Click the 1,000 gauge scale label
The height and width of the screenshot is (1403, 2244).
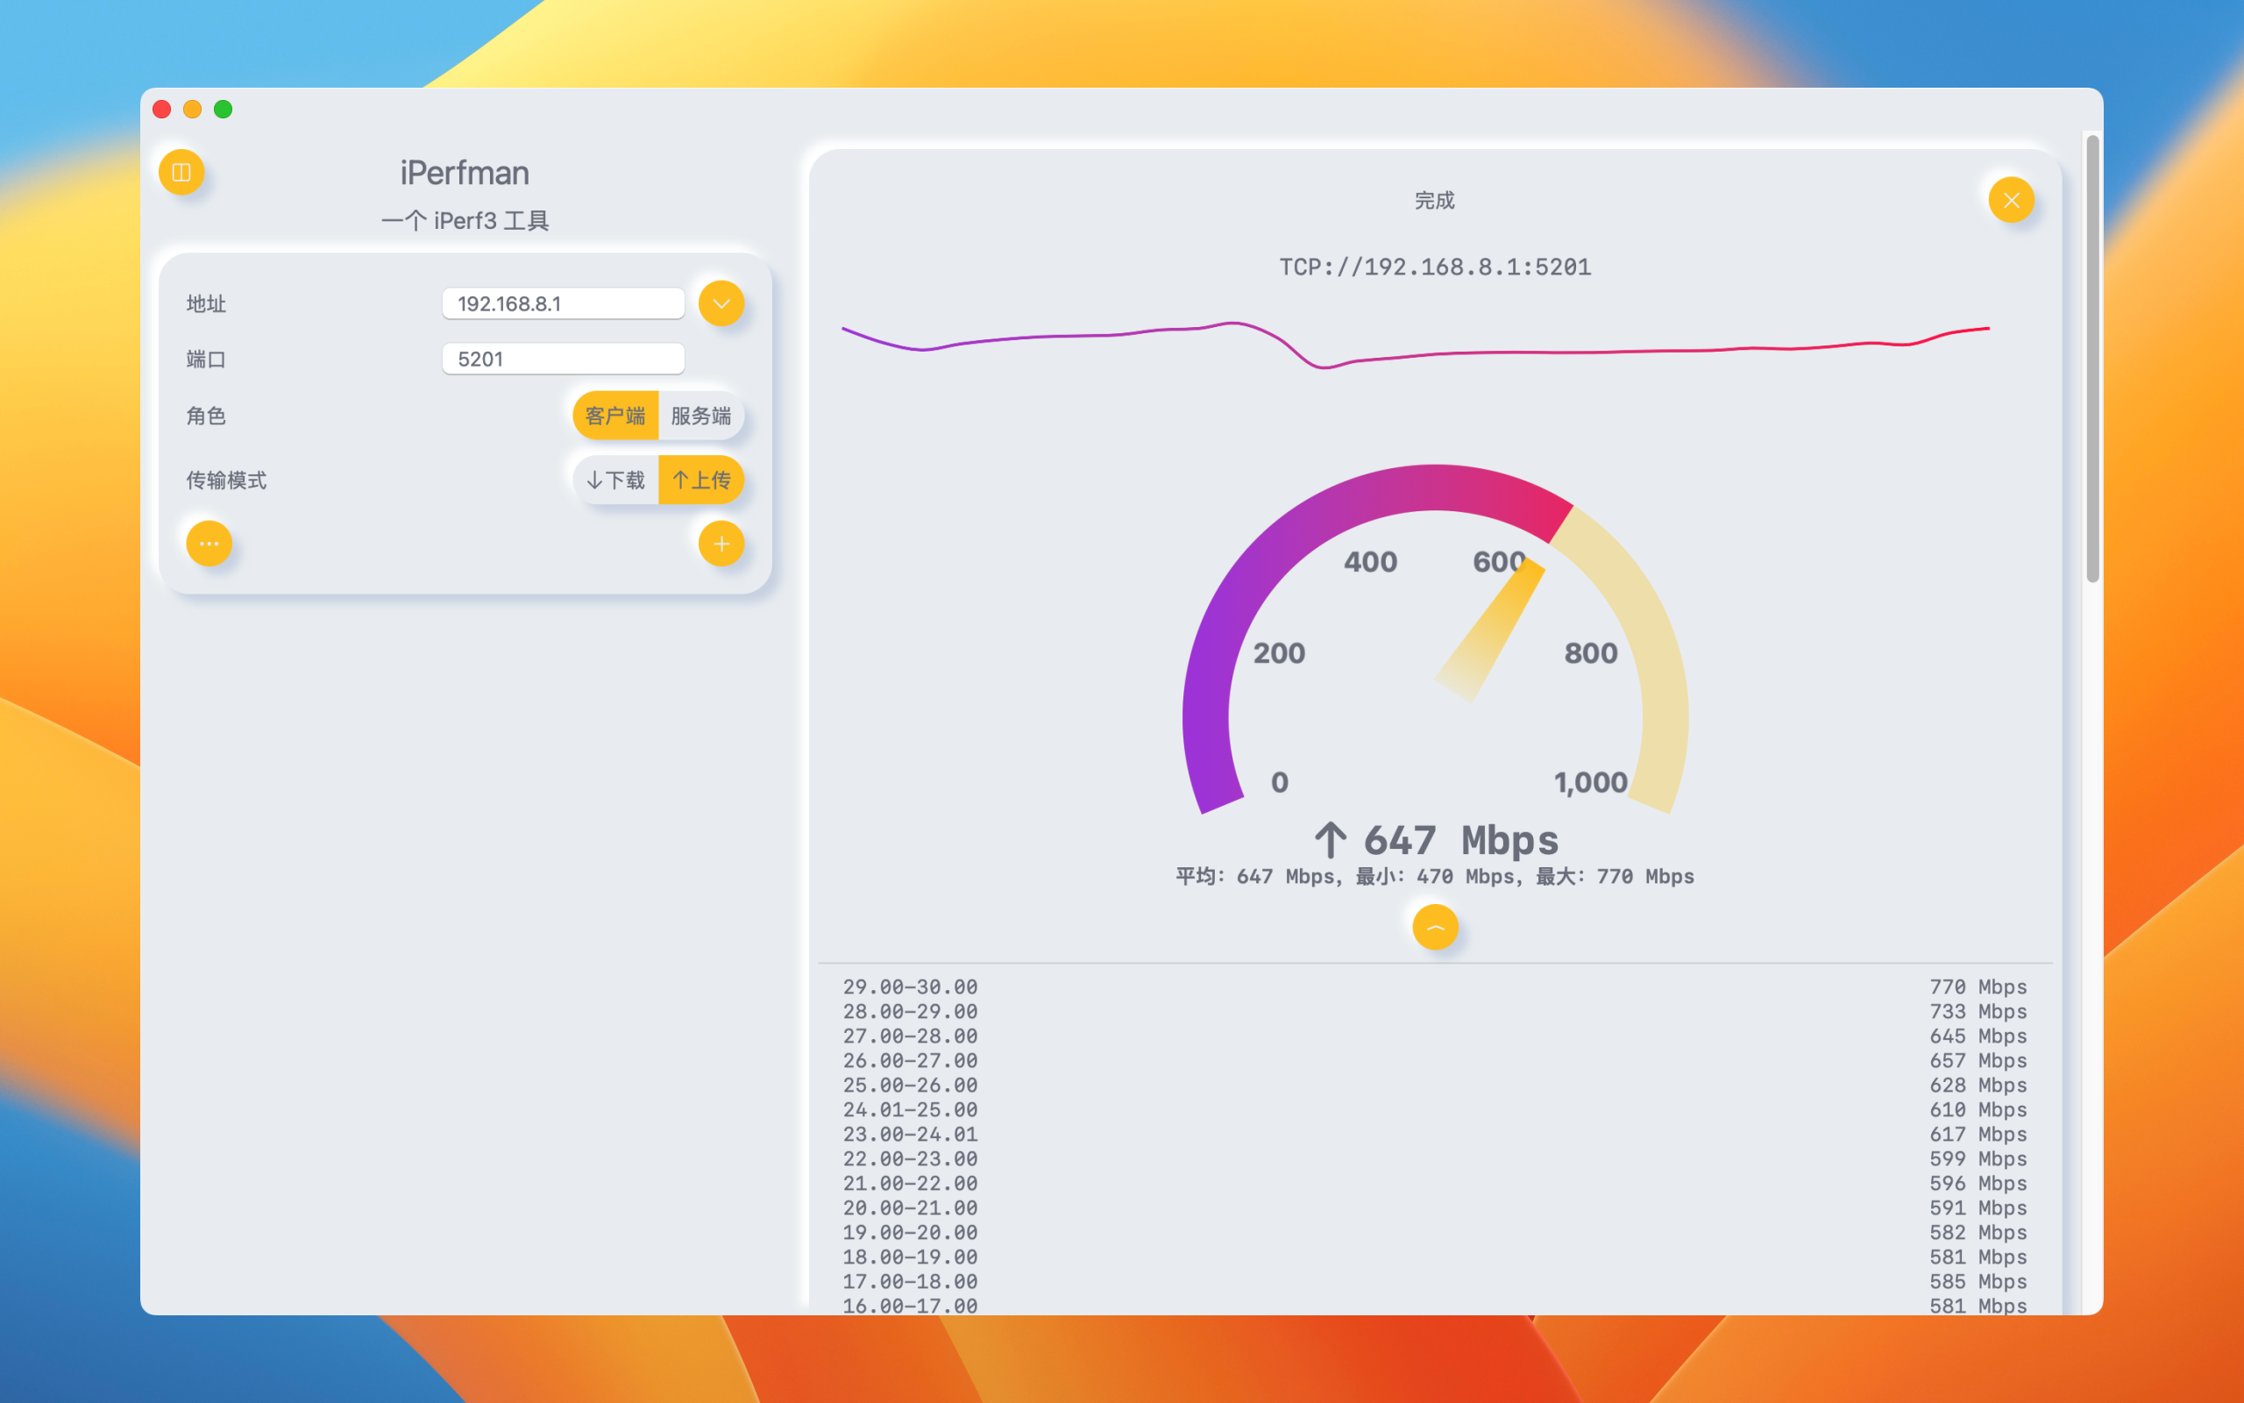(x=1591, y=782)
